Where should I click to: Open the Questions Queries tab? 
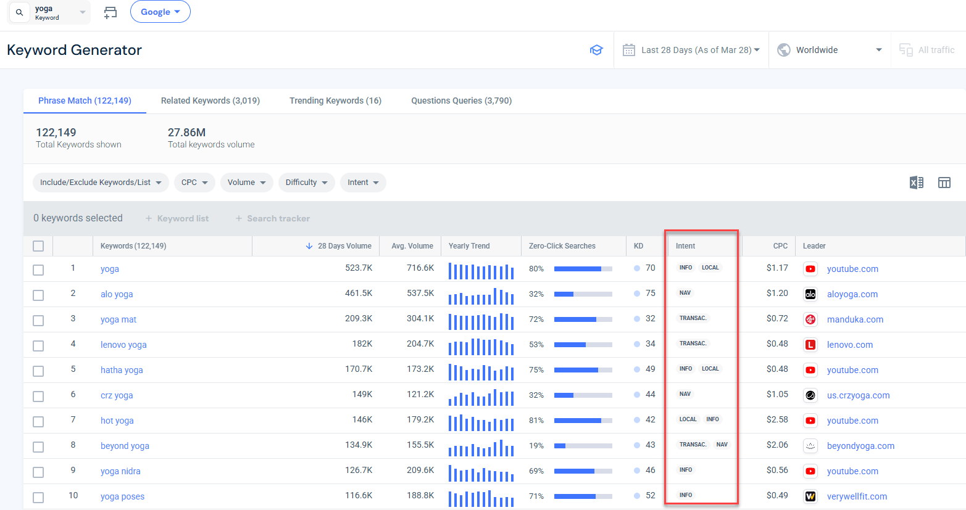click(461, 100)
